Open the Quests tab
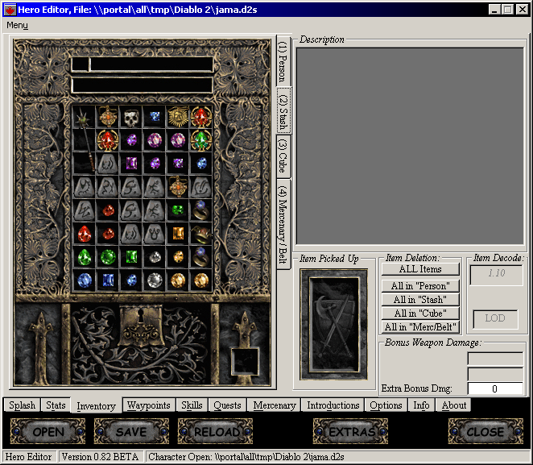 click(227, 405)
